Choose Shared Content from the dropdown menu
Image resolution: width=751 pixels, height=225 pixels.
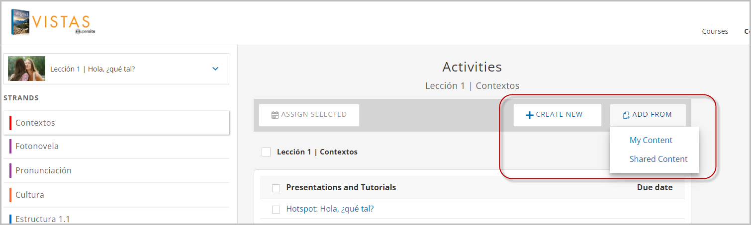point(658,159)
